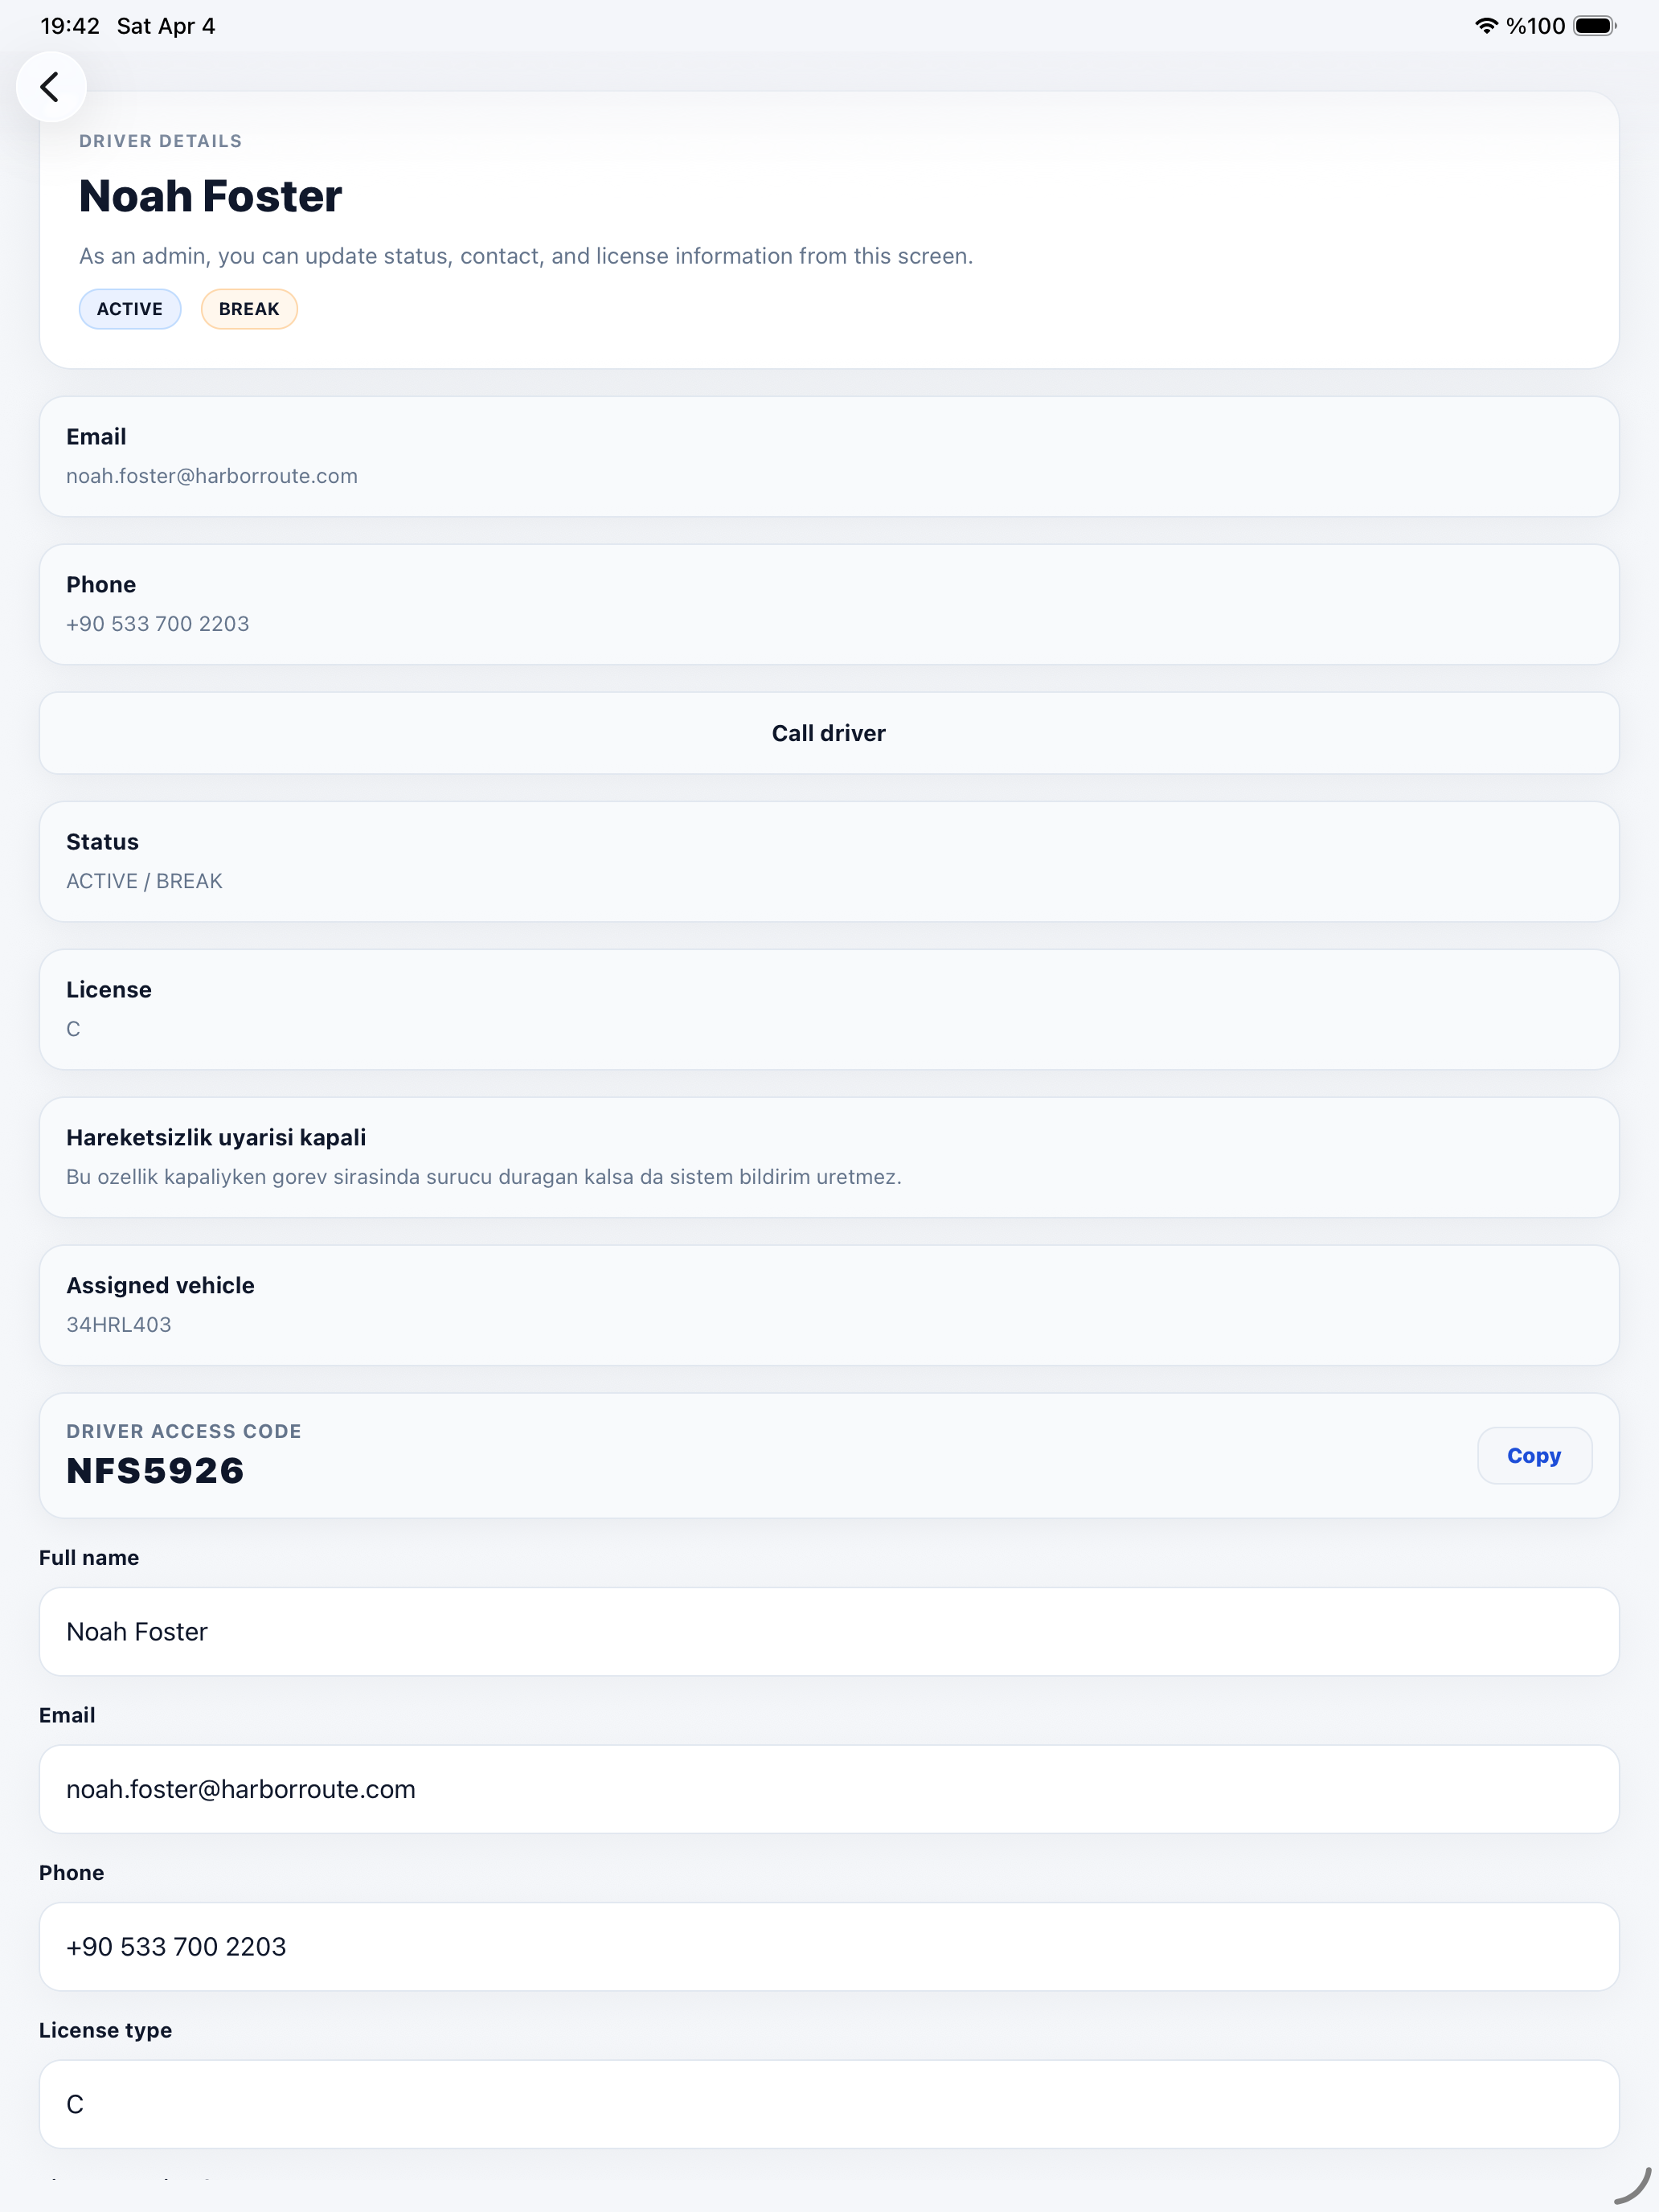The image size is (1659, 2212).
Task: Tap the back arrow icon
Action: 50,87
